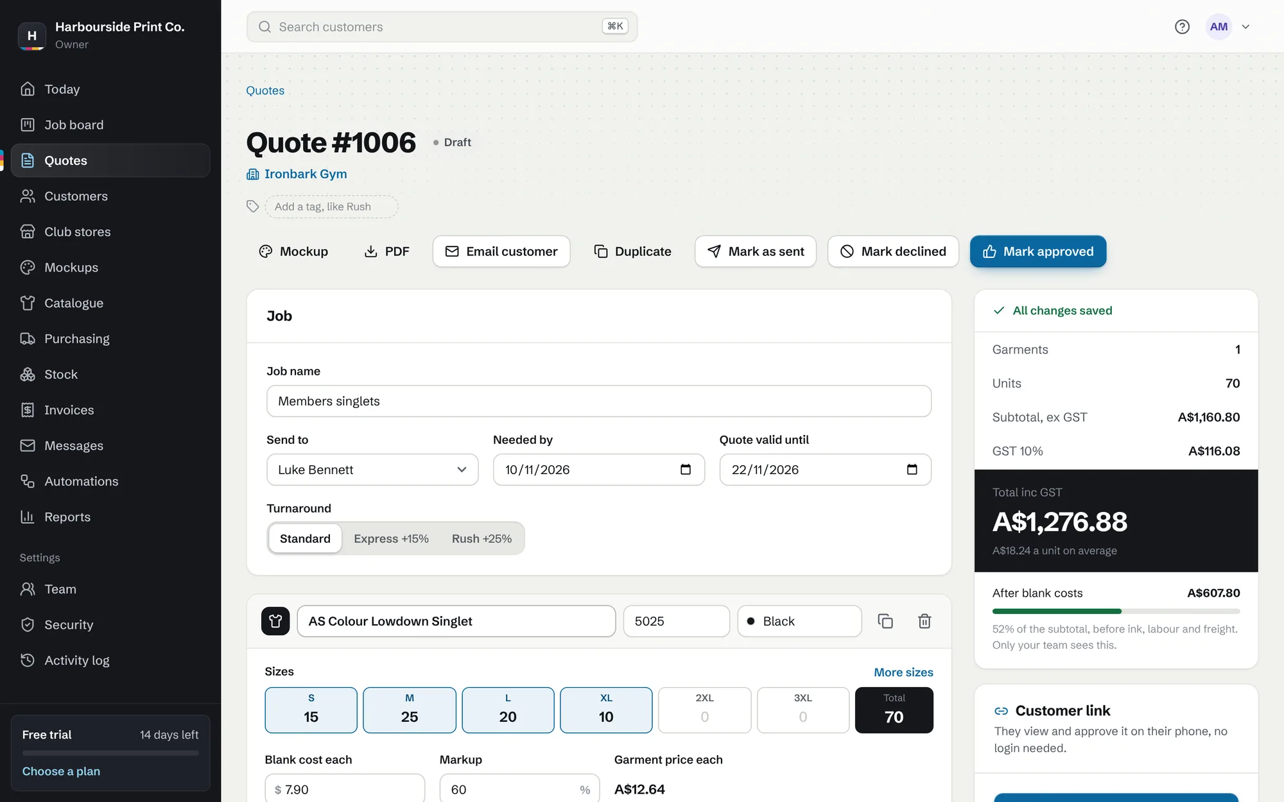Click the Harbourside Print Co. logo
The width and height of the screenshot is (1284, 802).
pos(32,35)
